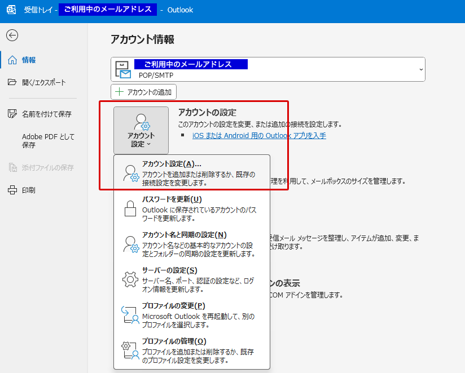Click the Outlook logo in title bar

pos(11,10)
